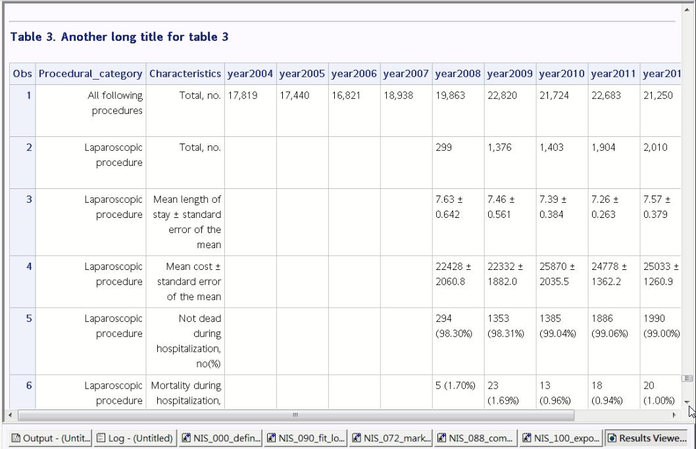The height and width of the screenshot is (449, 696).
Task: Click the editor icon on NIS_072_mark tab
Action: click(x=357, y=438)
